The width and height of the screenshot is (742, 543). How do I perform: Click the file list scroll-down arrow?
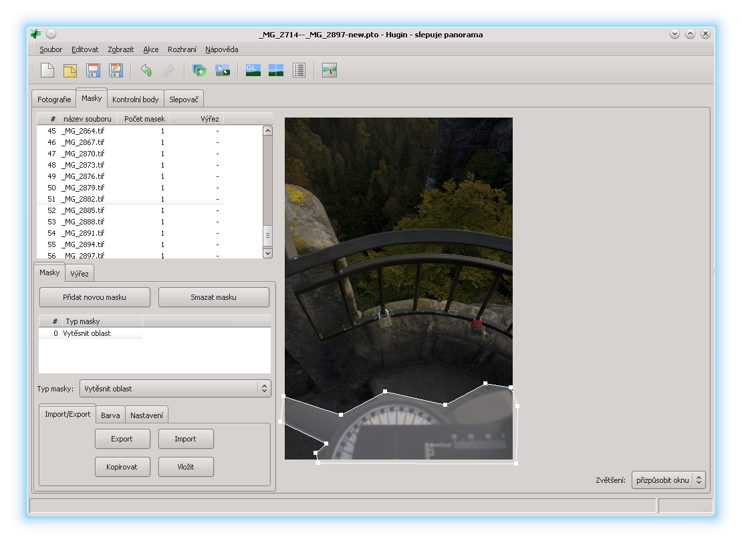click(x=267, y=253)
